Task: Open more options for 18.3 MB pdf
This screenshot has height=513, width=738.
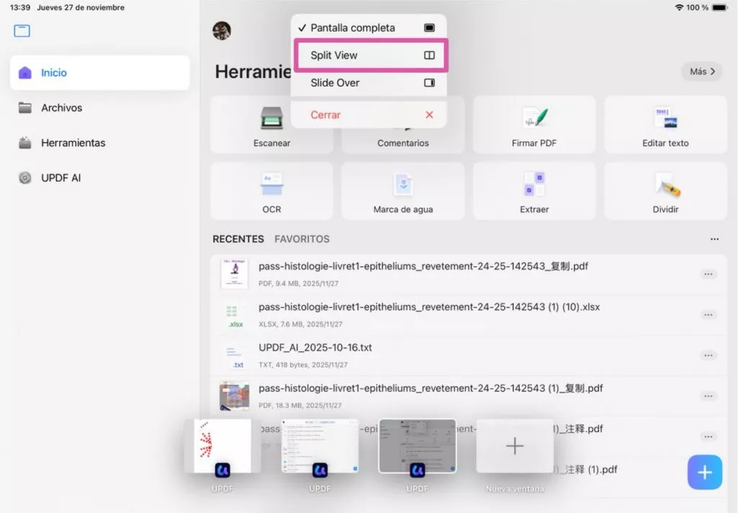Action: [x=708, y=396]
